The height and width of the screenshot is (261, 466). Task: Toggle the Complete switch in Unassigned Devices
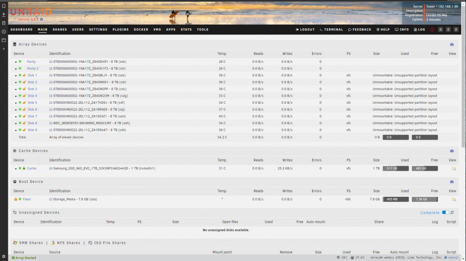click(445, 212)
